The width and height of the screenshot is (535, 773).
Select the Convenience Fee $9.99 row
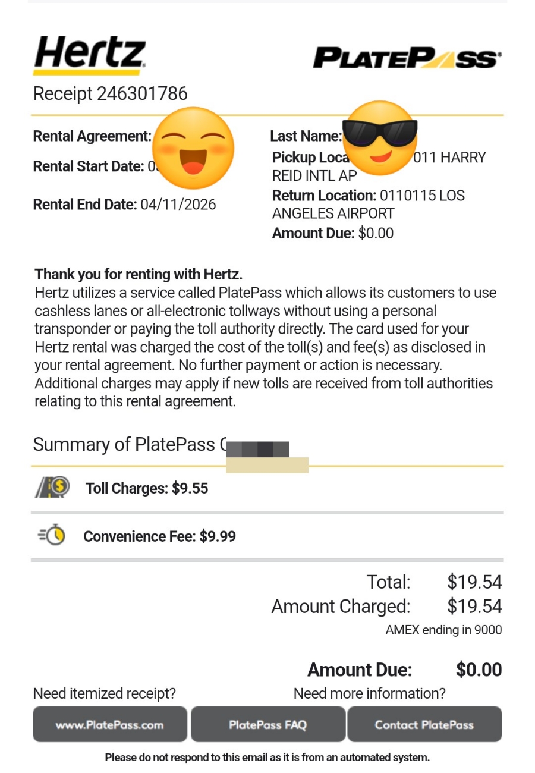click(267, 536)
